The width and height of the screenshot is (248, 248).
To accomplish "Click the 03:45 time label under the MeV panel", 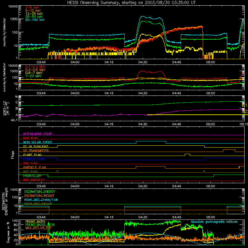I will point(41,93).
